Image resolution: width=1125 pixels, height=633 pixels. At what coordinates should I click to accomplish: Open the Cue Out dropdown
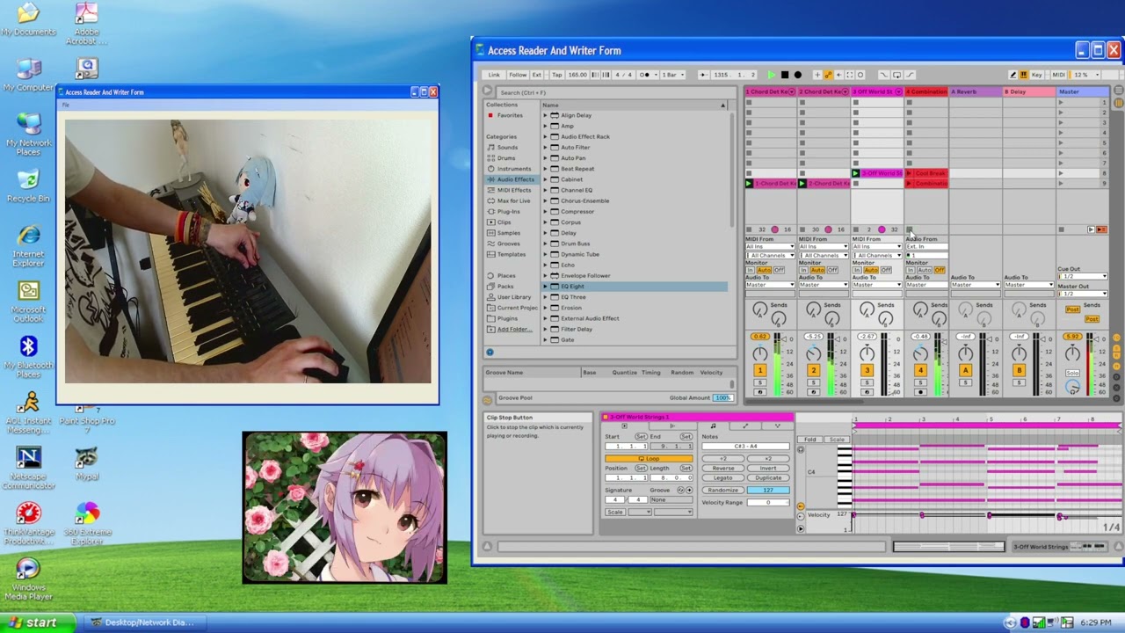[x=1084, y=277]
